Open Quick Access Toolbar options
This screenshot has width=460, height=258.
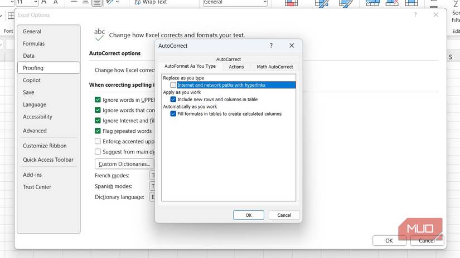tap(49, 160)
